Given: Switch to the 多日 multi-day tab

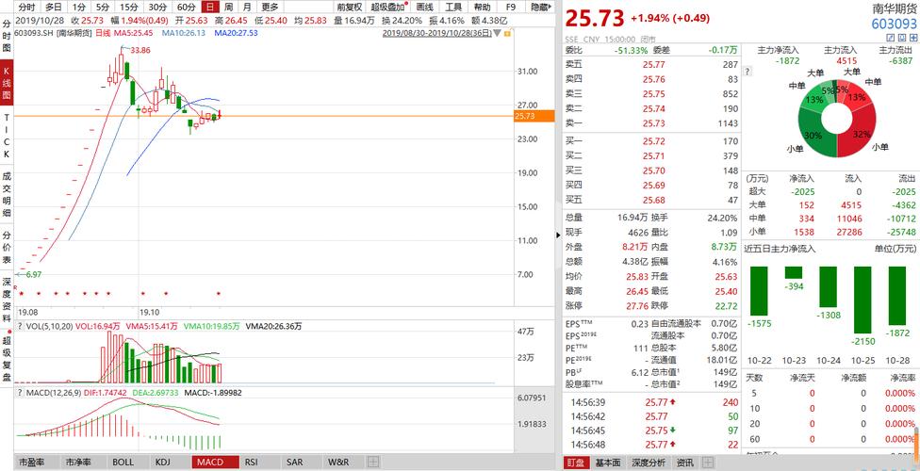Looking at the screenshot, I should pyautogui.click(x=54, y=7).
